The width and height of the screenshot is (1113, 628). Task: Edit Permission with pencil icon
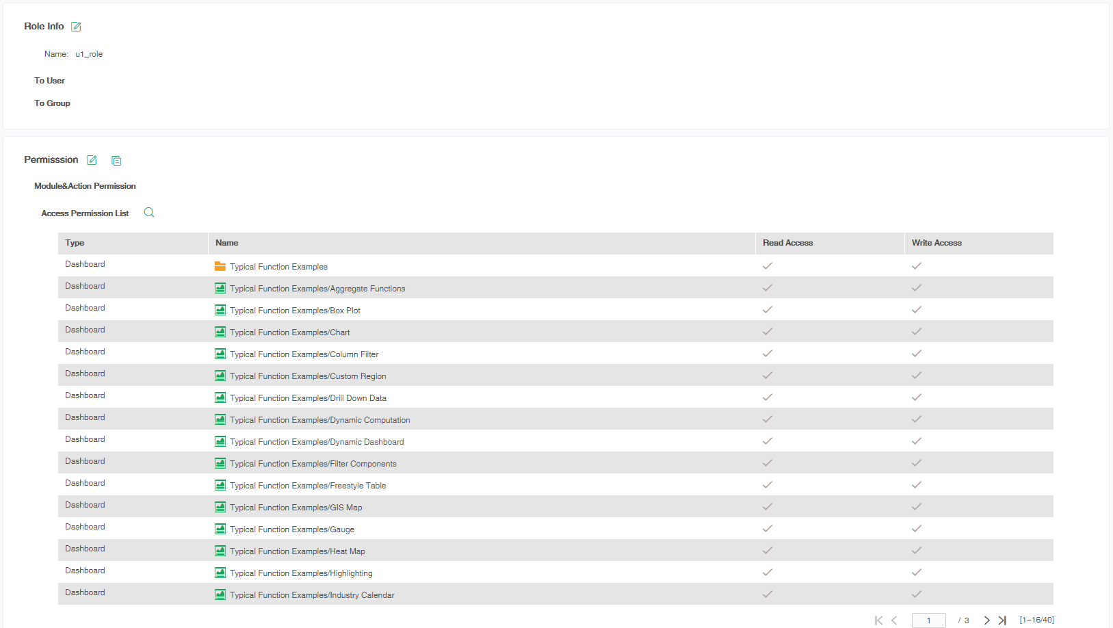point(92,160)
